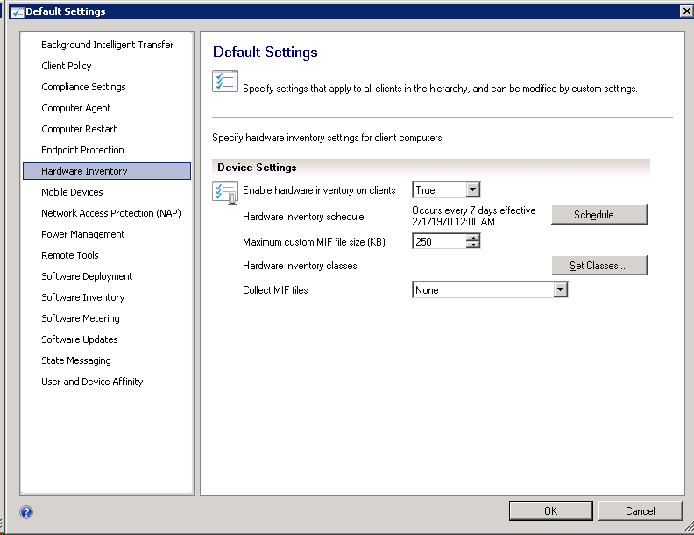Select the Hardware Inventory item
This screenshot has width=694, height=535.
pos(107,171)
